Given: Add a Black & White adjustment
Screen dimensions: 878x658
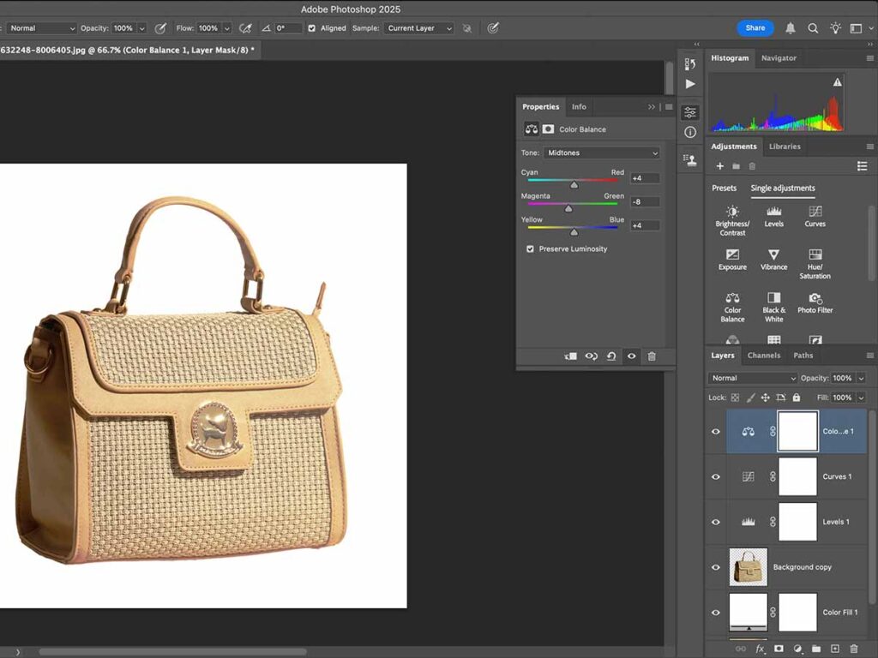Looking at the screenshot, I should coord(774,308).
